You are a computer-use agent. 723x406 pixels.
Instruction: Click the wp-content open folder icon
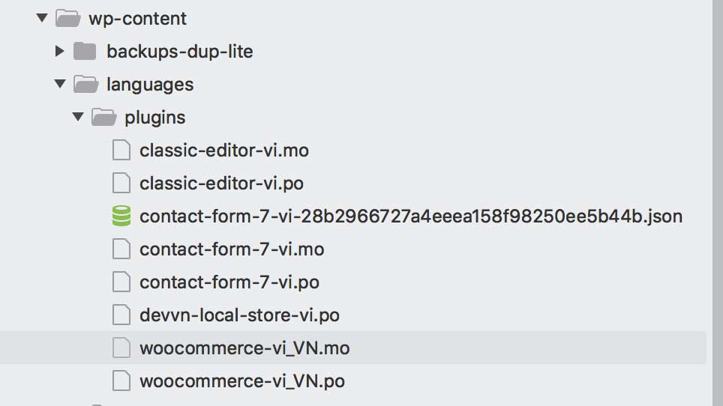(67, 19)
